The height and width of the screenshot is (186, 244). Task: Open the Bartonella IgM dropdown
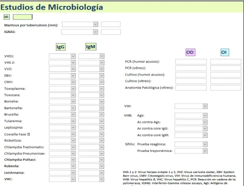coord(102,108)
